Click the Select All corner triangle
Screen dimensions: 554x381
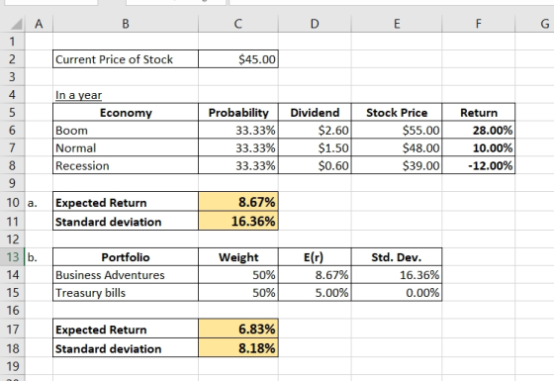point(16,24)
